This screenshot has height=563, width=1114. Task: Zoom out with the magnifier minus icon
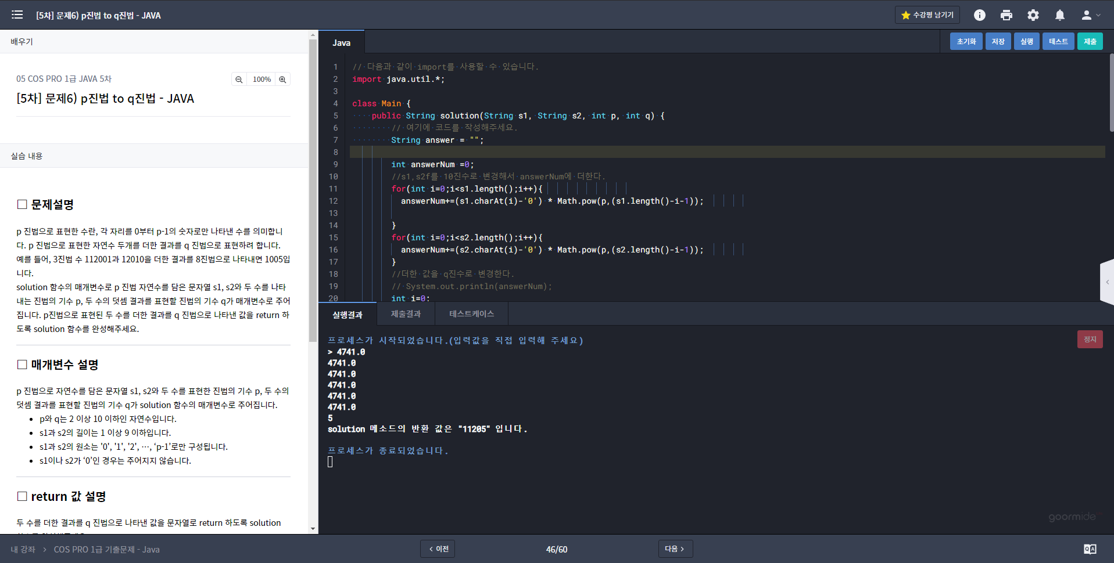pyautogui.click(x=239, y=80)
